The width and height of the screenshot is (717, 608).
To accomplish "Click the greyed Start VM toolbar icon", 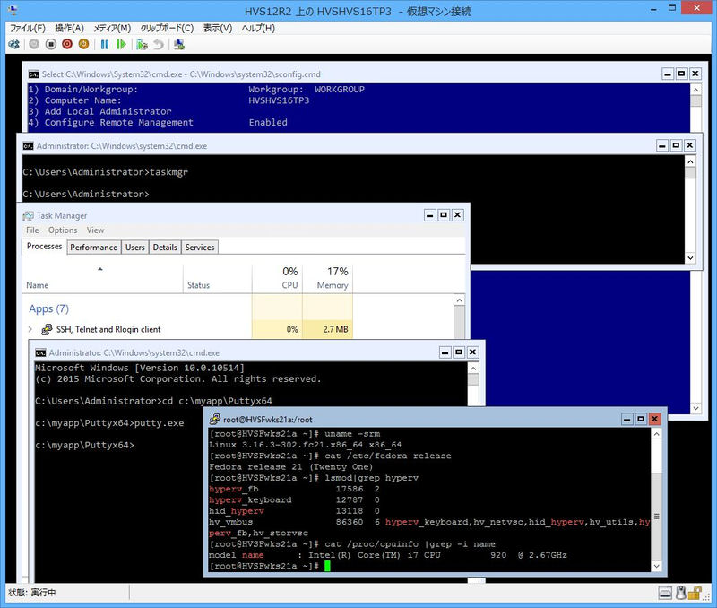I will click(34, 44).
